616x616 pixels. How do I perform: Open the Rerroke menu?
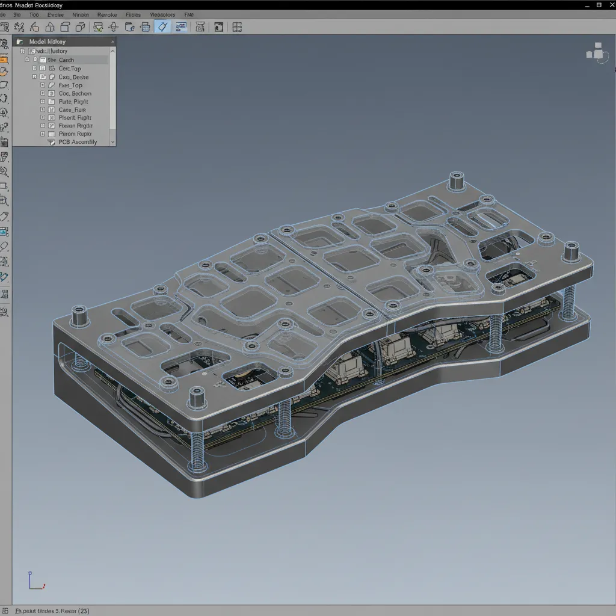point(107,14)
